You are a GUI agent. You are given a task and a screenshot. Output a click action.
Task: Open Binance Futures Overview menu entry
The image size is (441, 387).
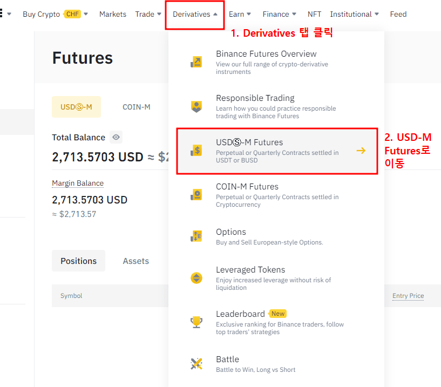click(x=276, y=62)
